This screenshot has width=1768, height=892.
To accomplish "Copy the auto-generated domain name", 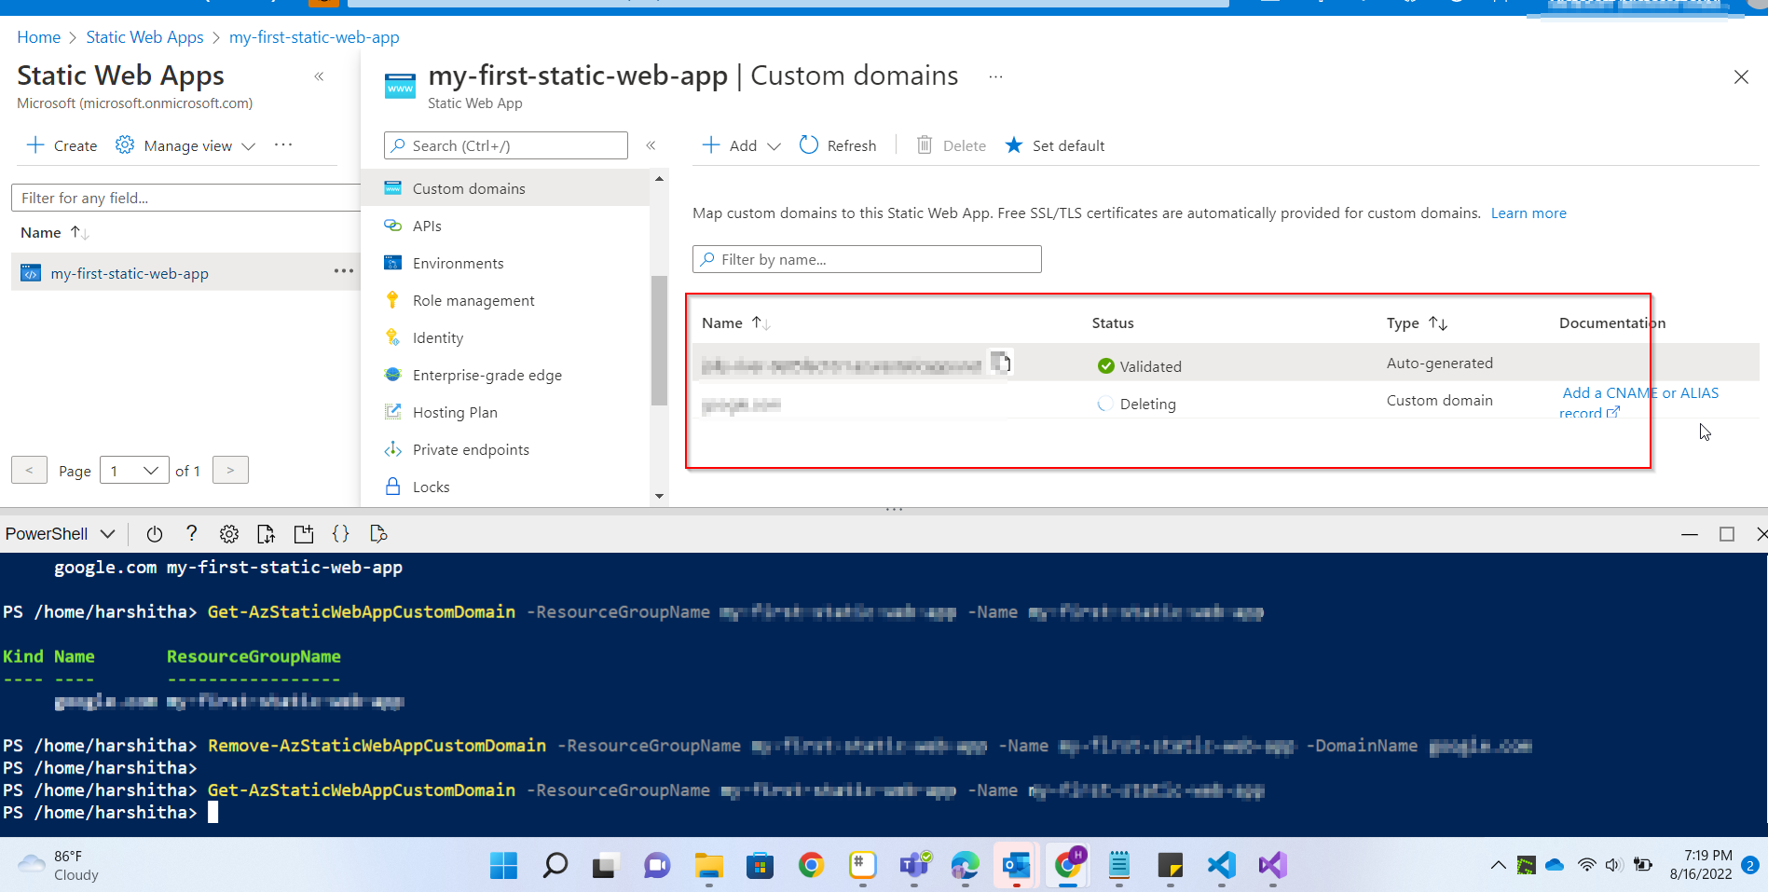I will (x=1000, y=362).
